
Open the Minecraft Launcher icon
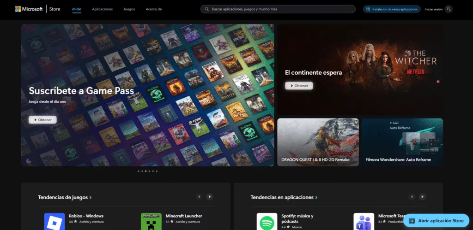tap(151, 221)
